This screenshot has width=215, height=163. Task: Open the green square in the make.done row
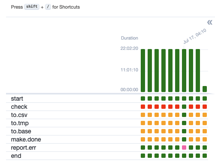click(x=184, y=139)
